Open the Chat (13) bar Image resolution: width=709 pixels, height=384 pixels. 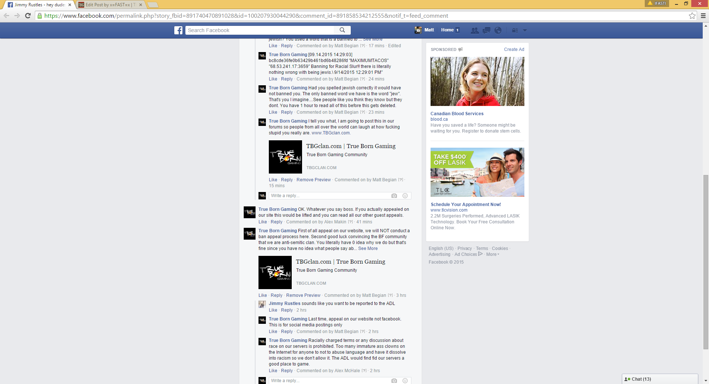pos(660,379)
